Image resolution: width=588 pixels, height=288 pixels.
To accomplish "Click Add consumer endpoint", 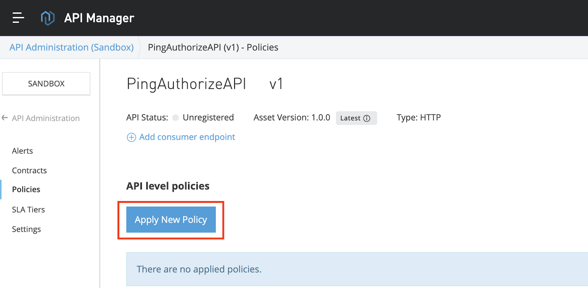I will (x=186, y=137).
